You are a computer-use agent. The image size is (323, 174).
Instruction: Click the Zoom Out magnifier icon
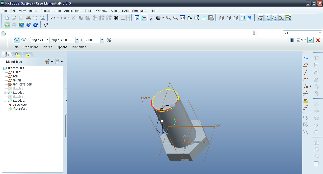[175, 18]
